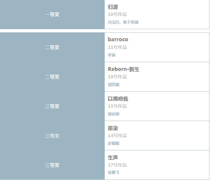Select author names 冯宝以、陈于依澜
The image size is (210, 181).
pyautogui.click(x=123, y=22)
